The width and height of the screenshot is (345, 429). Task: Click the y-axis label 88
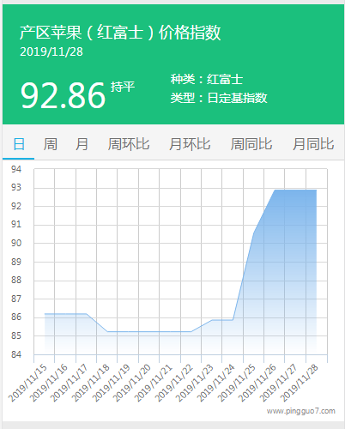pos(16,280)
